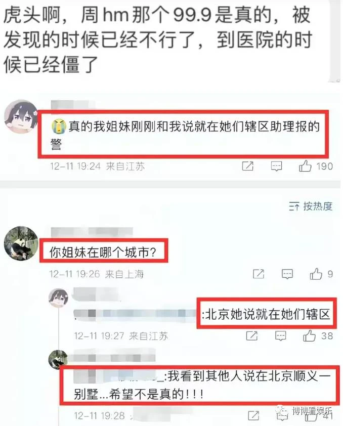Open the crying emoji comment about 助理报的警
Screen dimensions: 343x426
pos(186,135)
